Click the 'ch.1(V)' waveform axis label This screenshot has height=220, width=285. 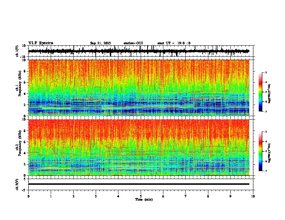[17, 51]
